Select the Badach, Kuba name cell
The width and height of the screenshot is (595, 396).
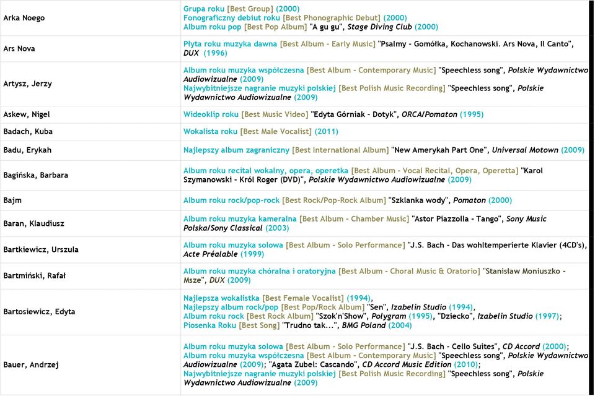[90, 132]
